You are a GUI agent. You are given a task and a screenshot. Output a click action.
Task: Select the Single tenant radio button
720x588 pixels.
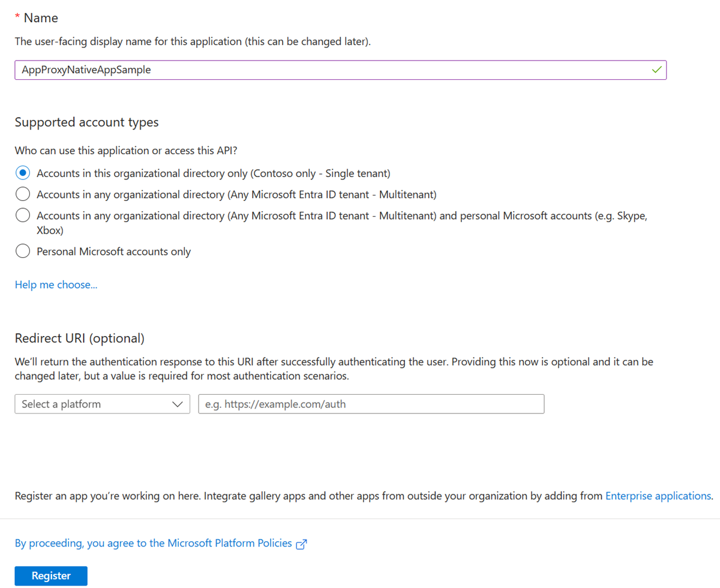23,173
